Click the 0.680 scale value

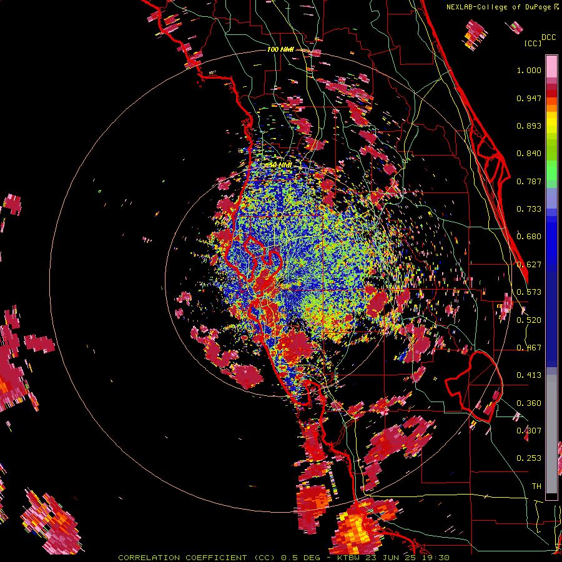click(529, 237)
